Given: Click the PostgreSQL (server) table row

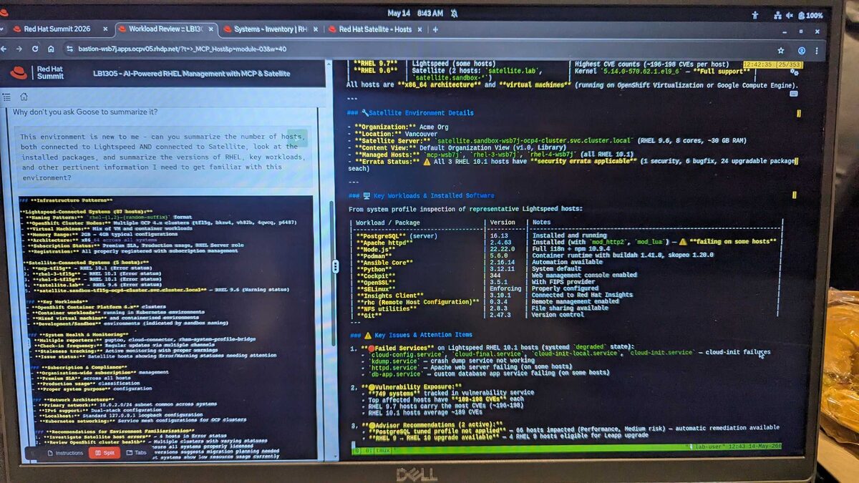Looking at the screenshot, I should [x=564, y=235].
